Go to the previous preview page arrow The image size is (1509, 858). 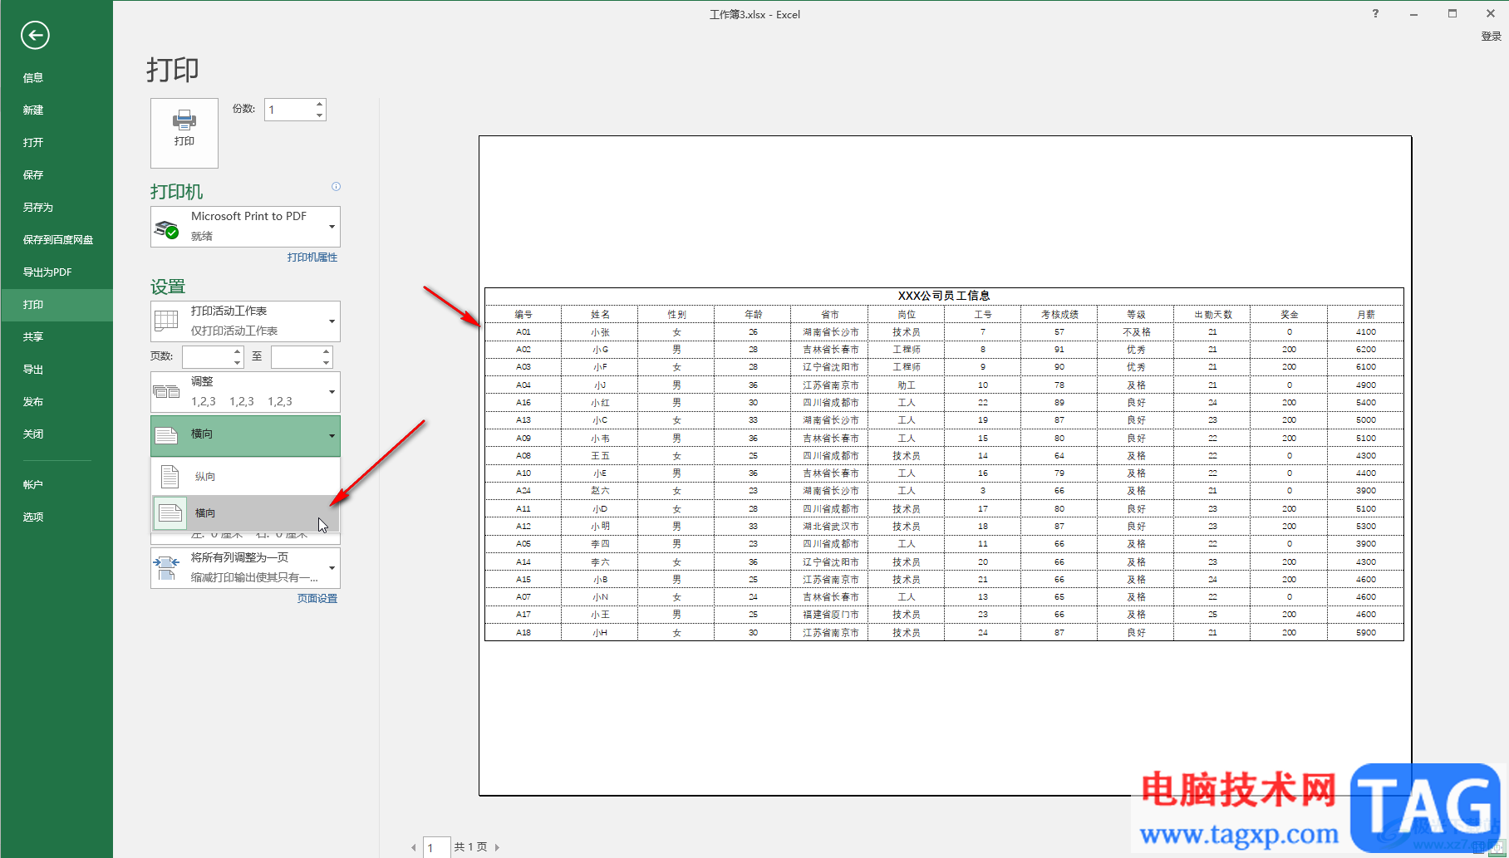(414, 847)
